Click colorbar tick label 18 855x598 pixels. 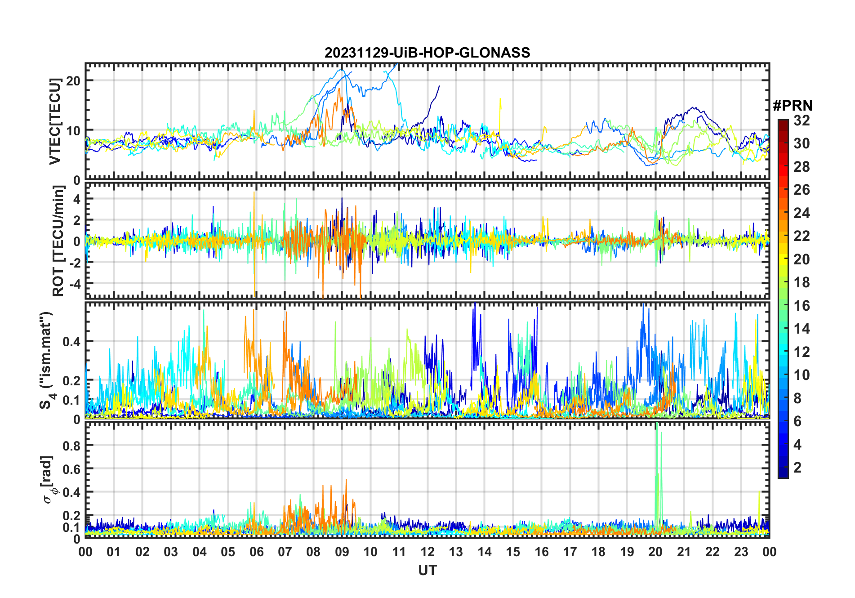click(x=802, y=282)
